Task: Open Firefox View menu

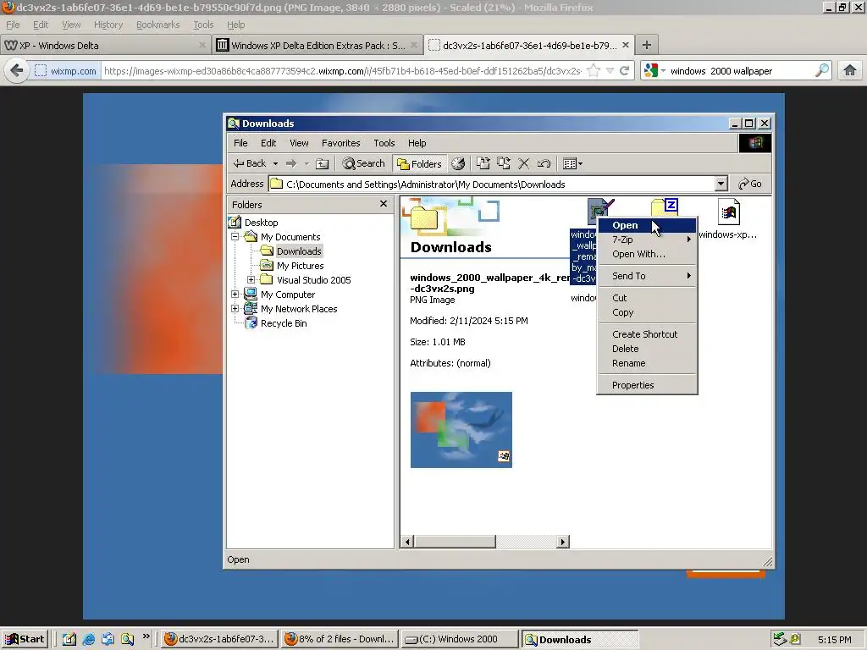Action: coord(71,25)
